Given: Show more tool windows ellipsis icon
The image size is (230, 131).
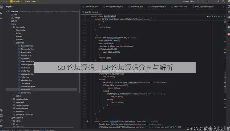Looking at the screenshot, I should pyautogui.click(x=1, y=18).
